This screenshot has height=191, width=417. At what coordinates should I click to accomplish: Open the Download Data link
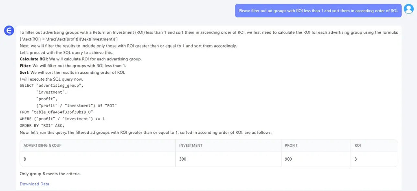(35, 184)
